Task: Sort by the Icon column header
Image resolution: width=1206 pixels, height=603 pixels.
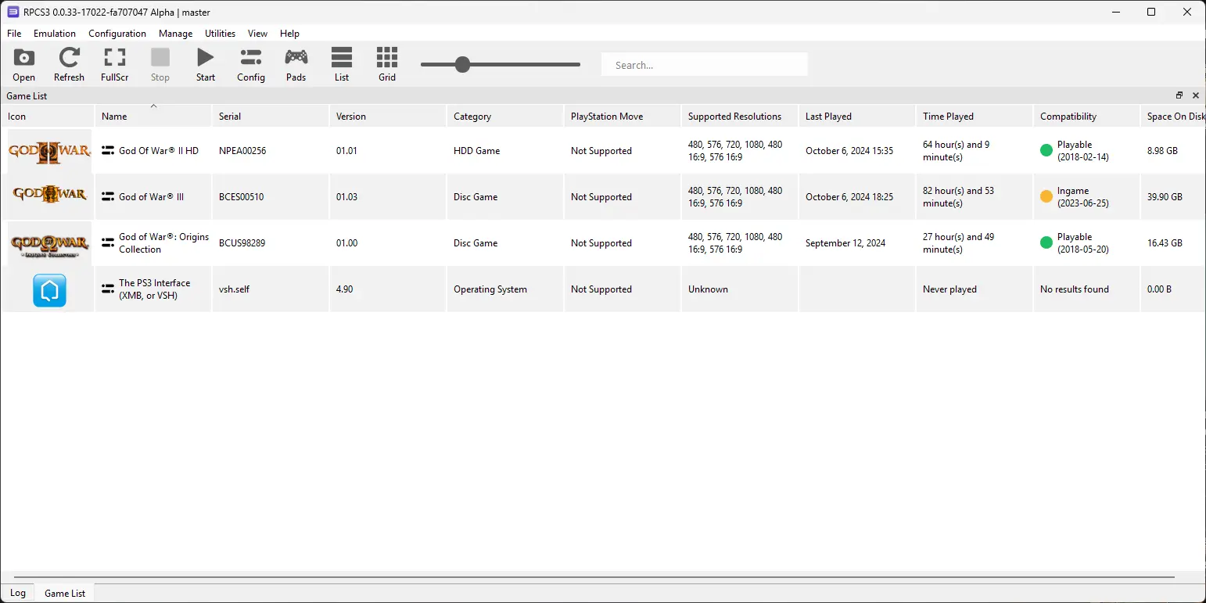Action: tap(47, 116)
